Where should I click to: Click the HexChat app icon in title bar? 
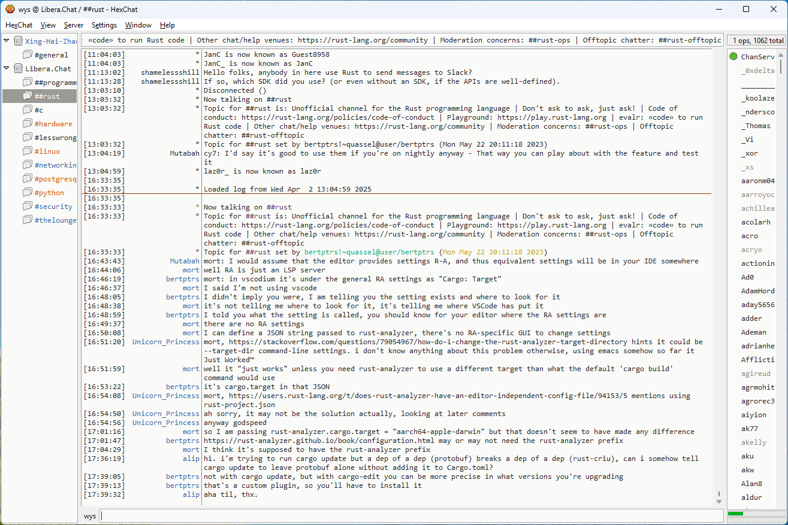pos(10,9)
